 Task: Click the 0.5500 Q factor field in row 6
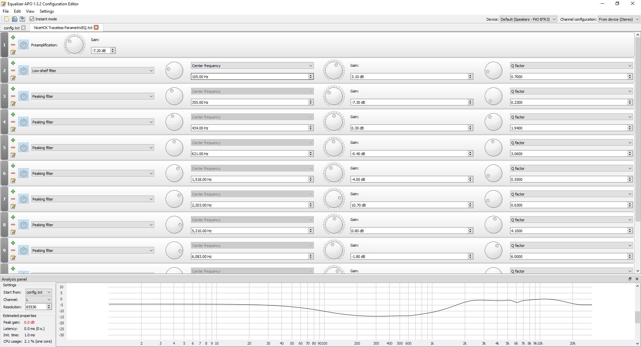pos(569,179)
